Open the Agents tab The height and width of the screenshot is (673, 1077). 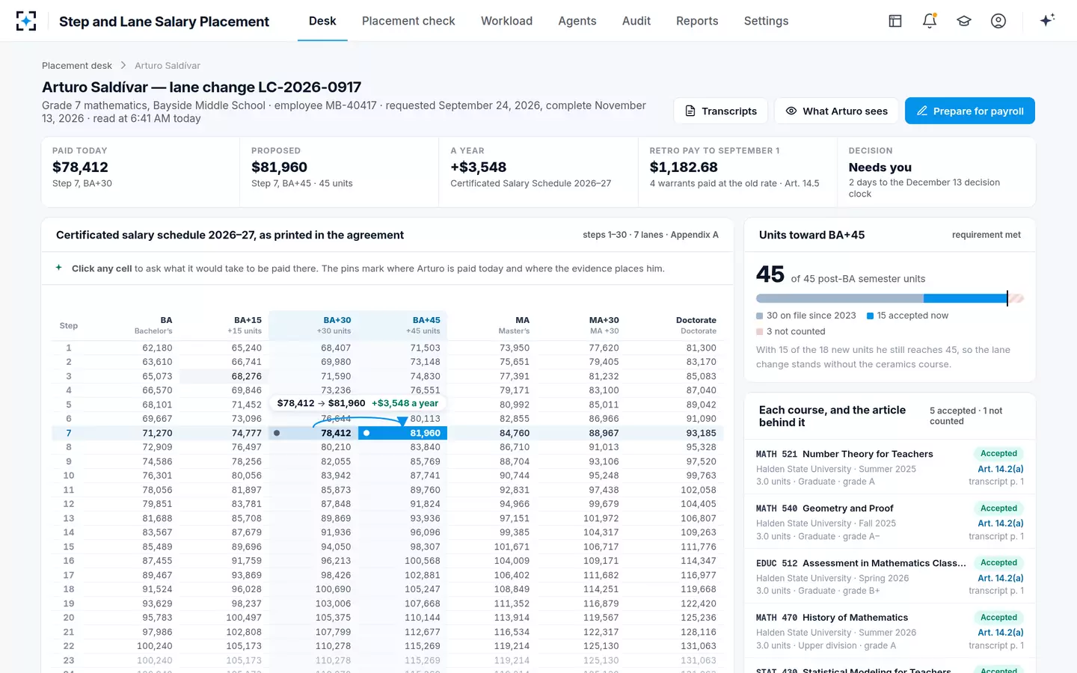coord(577,21)
